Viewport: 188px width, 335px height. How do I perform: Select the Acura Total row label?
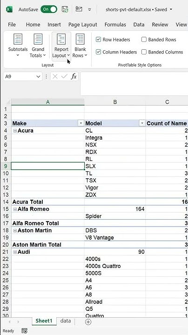click(x=47, y=201)
